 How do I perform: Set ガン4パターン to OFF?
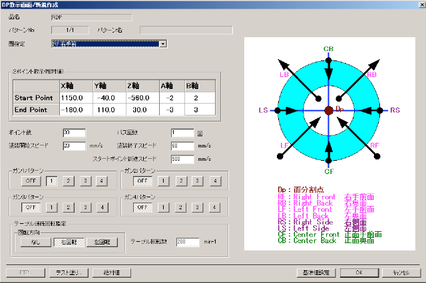tap(142, 207)
